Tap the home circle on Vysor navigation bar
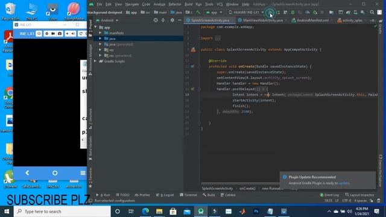The height and width of the screenshot is (217, 386). tap(55, 173)
